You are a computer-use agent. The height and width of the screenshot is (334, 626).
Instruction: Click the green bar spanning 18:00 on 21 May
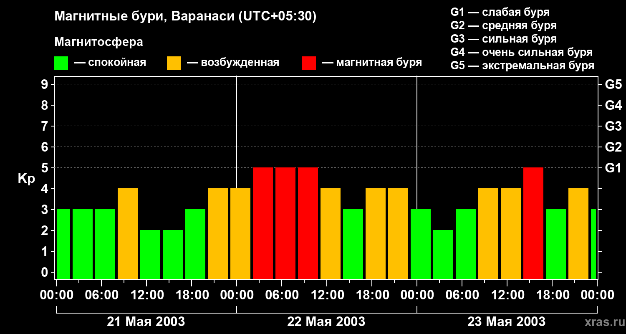(195, 244)
